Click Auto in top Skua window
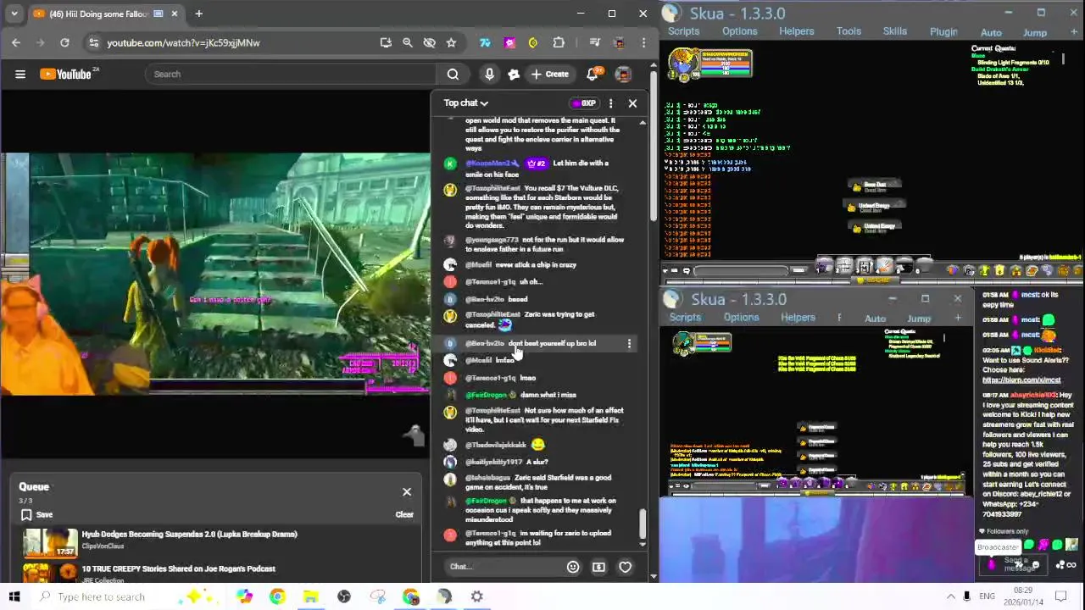 point(991,33)
